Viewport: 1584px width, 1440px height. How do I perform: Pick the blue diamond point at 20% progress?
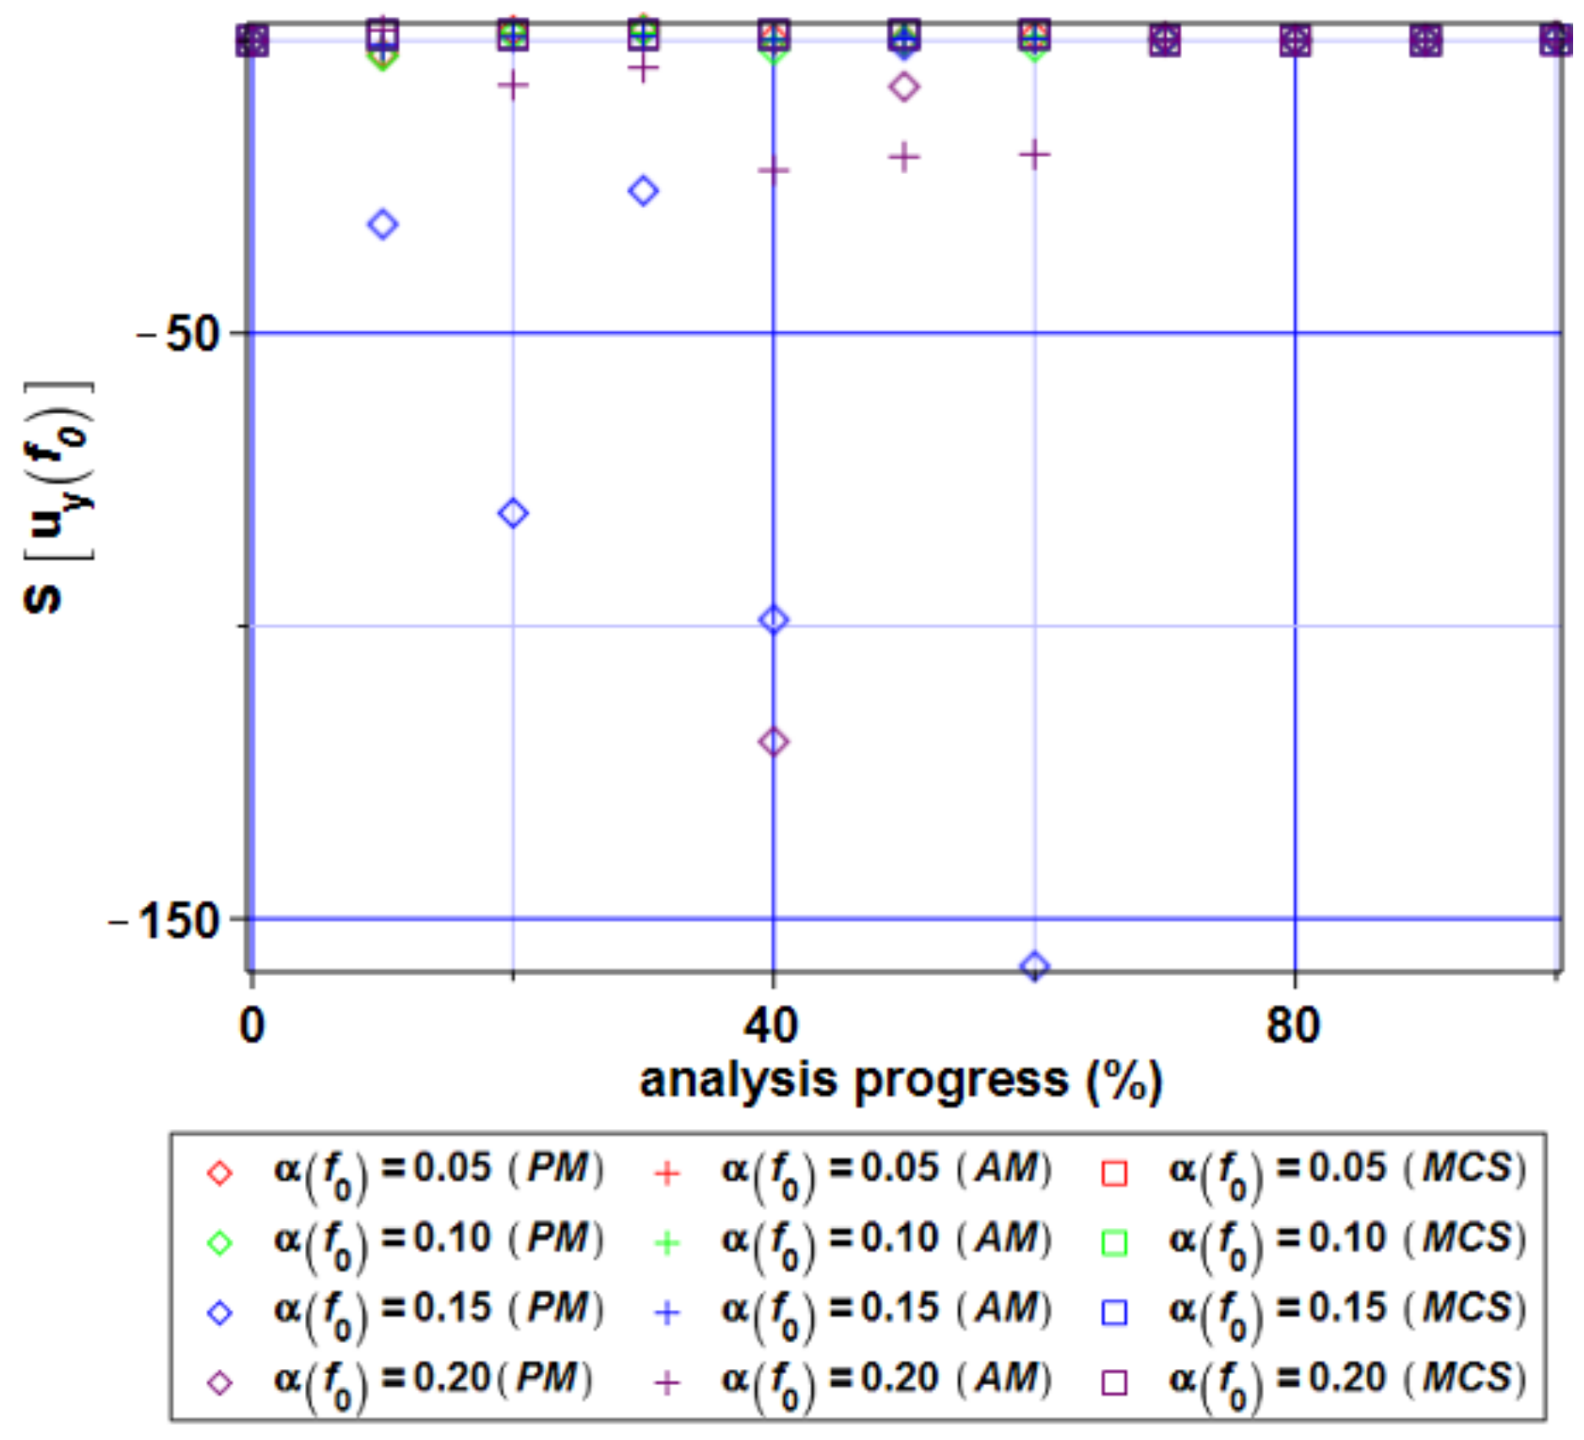(514, 513)
